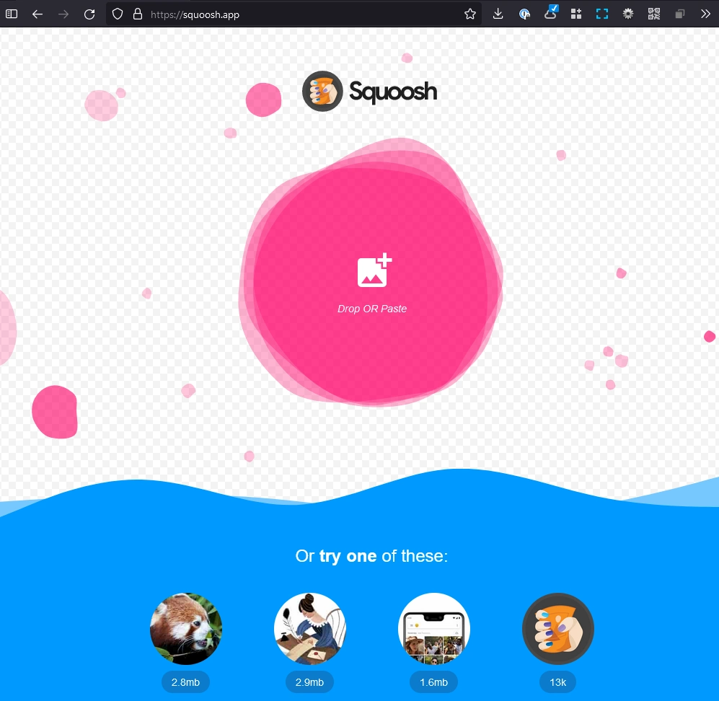
Task: Click the blue screenshot frame icon
Action: [x=602, y=14]
